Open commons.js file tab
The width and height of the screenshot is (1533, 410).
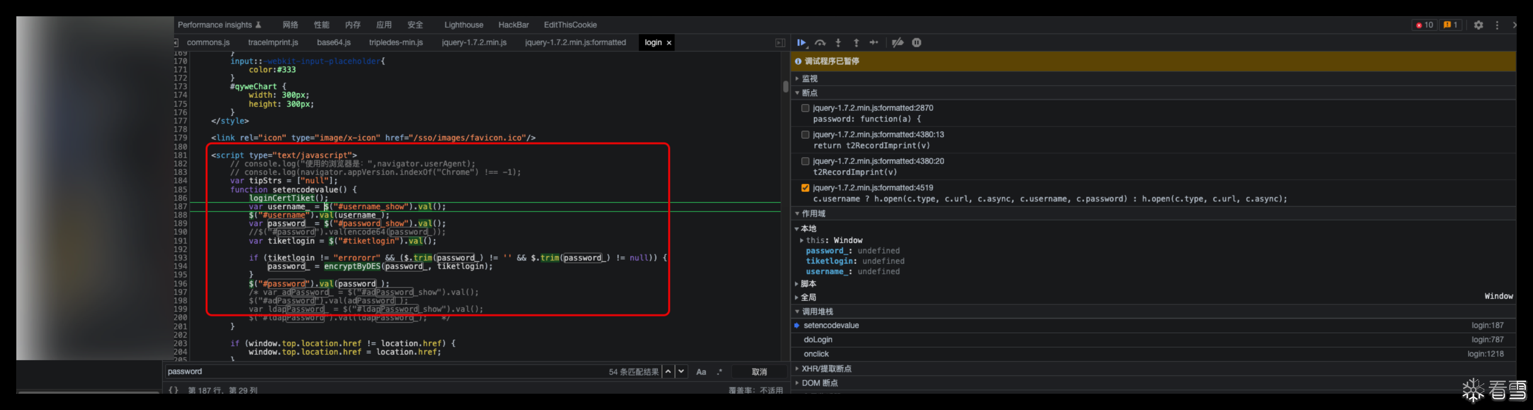208,43
